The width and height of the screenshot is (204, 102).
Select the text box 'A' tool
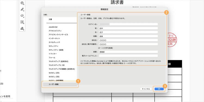coord(22,22)
